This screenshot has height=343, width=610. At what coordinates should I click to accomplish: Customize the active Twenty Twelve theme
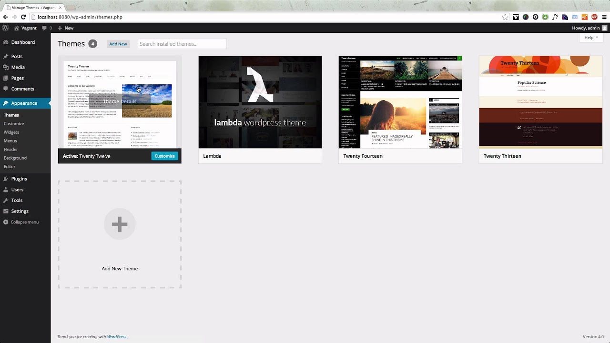tap(164, 156)
